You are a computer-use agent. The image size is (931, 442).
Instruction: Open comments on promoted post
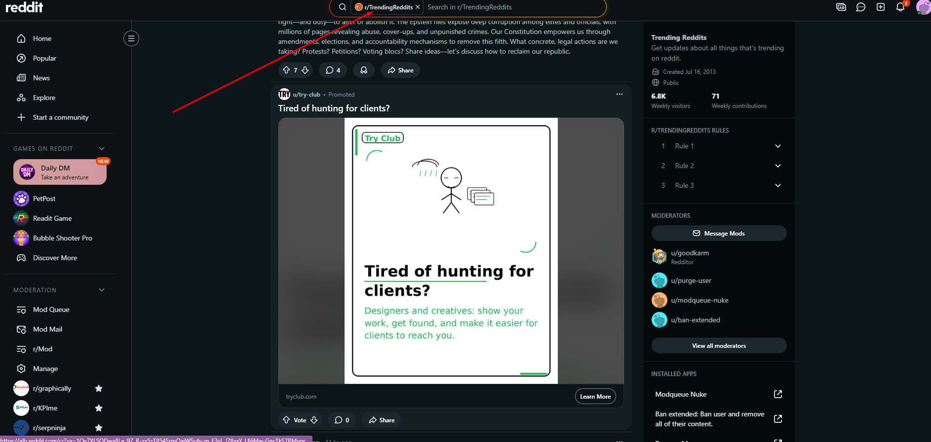tap(342, 420)
